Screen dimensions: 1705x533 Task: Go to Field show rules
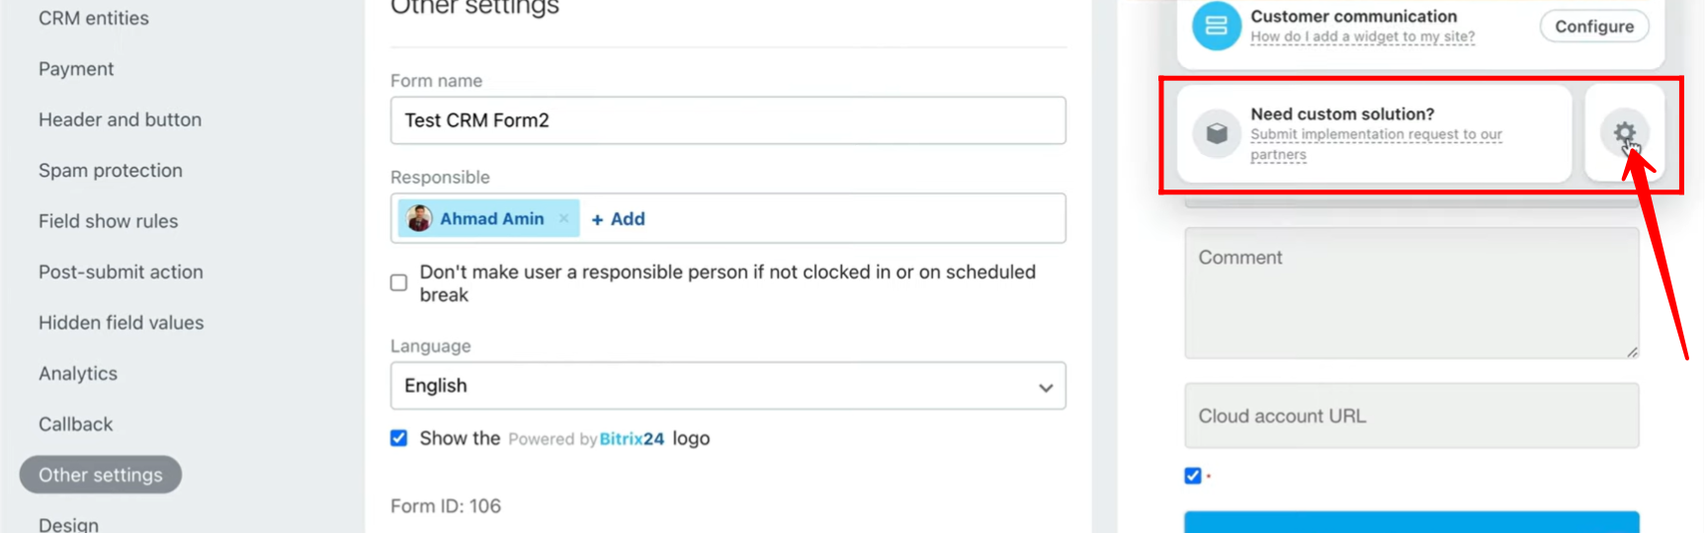109,221
